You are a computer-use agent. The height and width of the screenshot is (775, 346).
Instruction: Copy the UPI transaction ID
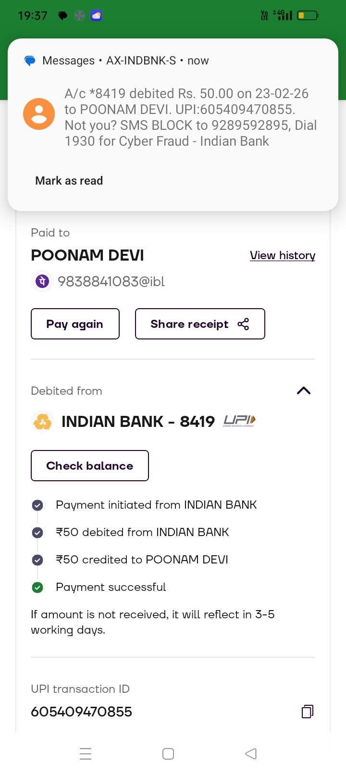[x=307, y=712]
